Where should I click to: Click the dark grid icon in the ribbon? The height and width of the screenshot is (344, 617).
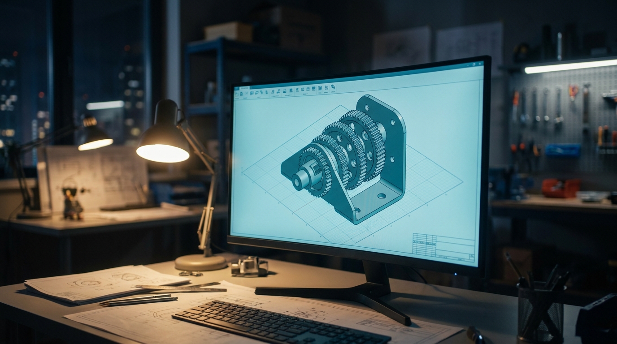click(x=313, y=89)
